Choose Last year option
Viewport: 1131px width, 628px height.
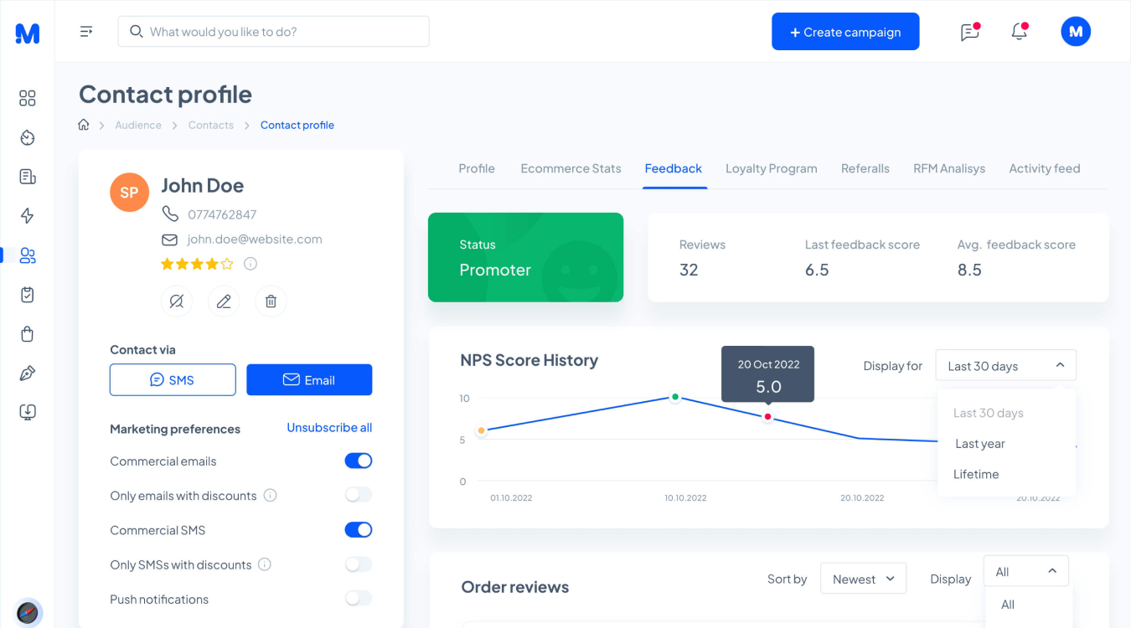pos(979,444)
